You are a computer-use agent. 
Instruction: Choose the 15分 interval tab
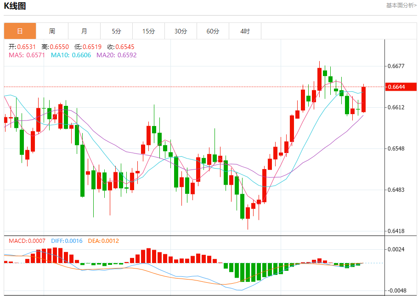tap(148, 31)
